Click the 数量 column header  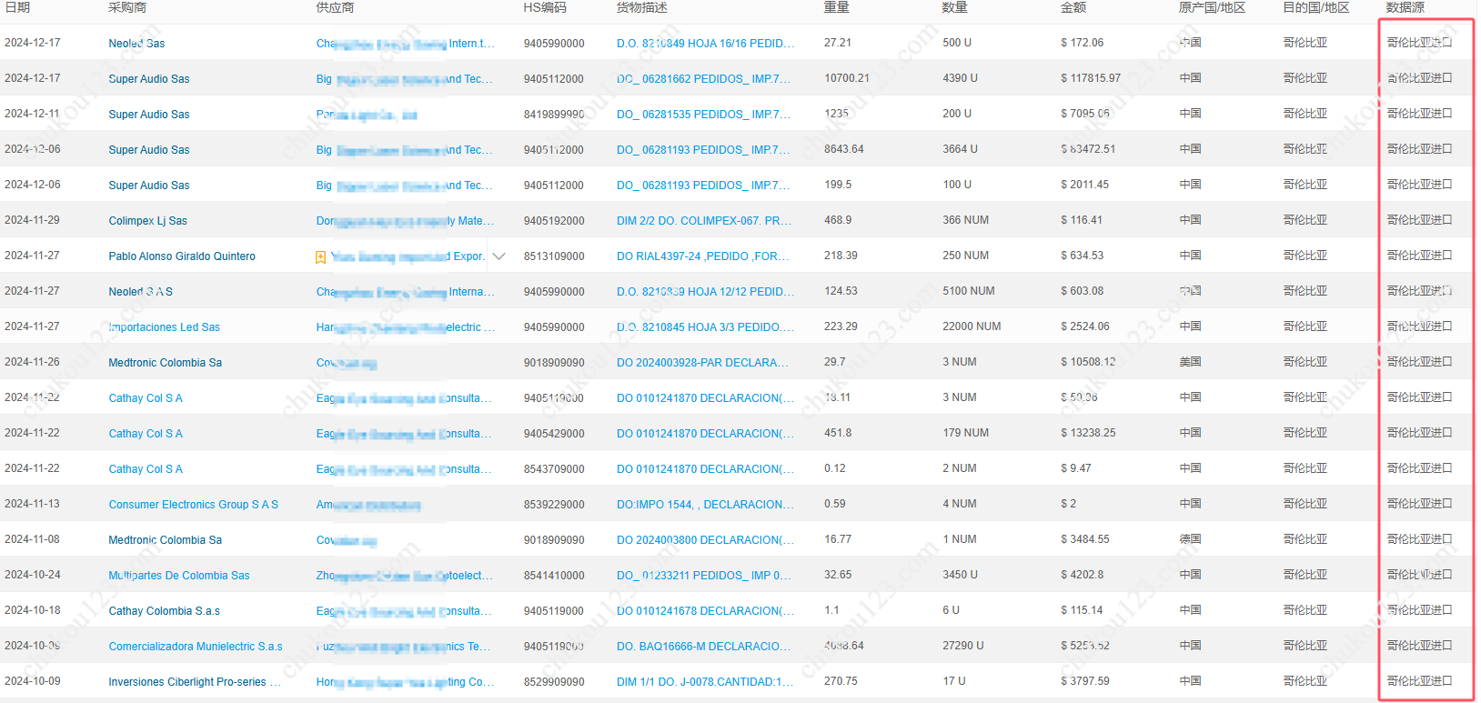coord(955,7)
